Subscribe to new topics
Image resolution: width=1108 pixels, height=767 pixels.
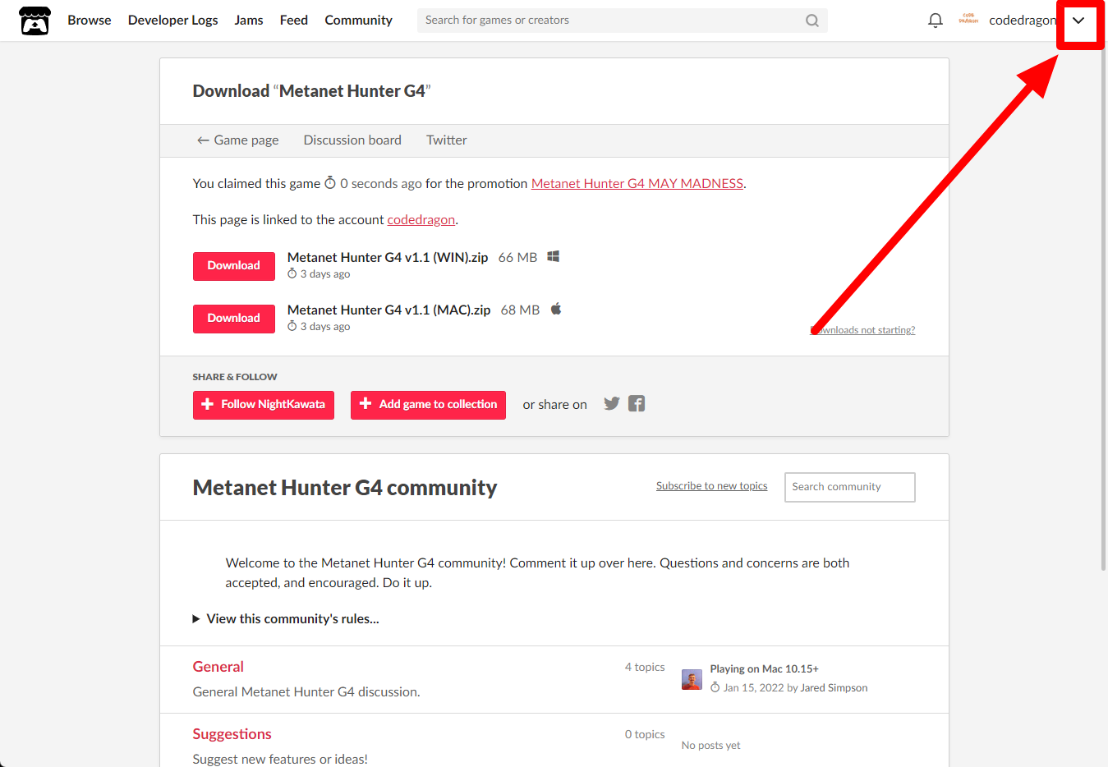712,486
